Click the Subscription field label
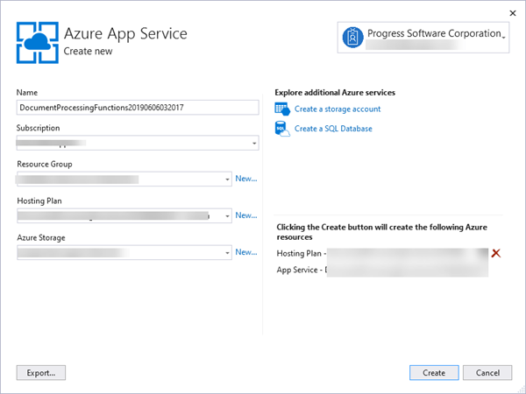Viewport: 526px width, 394px height. point(39,128)
